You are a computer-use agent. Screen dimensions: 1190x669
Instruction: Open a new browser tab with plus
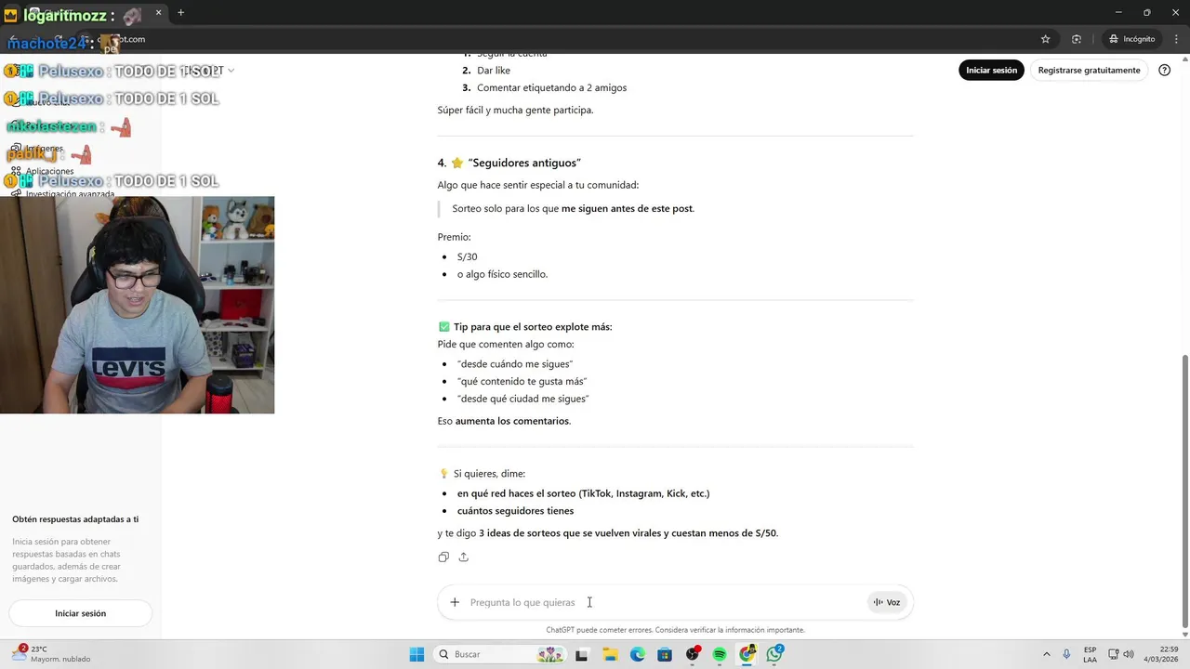(x=180, y=13)
